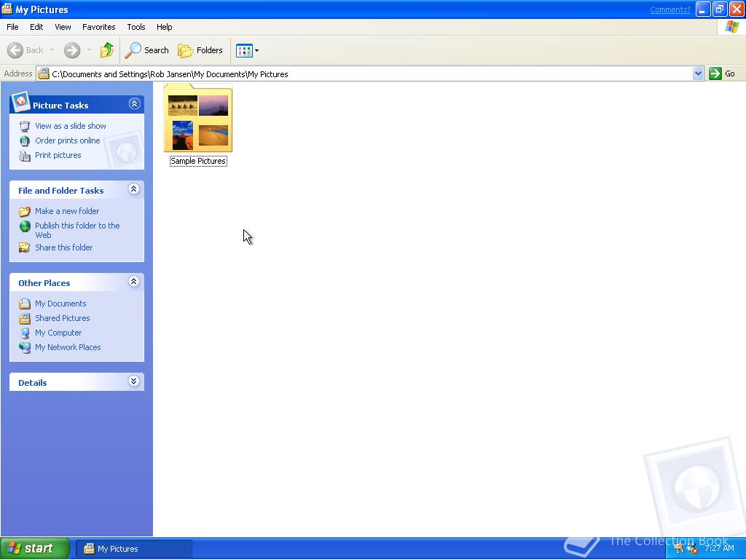Viewport: 746px width, 559px height.
Task: Click the Go button
Action: [x=722, y=74]
